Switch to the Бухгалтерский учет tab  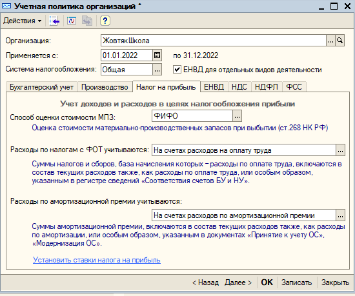point(42,87)
